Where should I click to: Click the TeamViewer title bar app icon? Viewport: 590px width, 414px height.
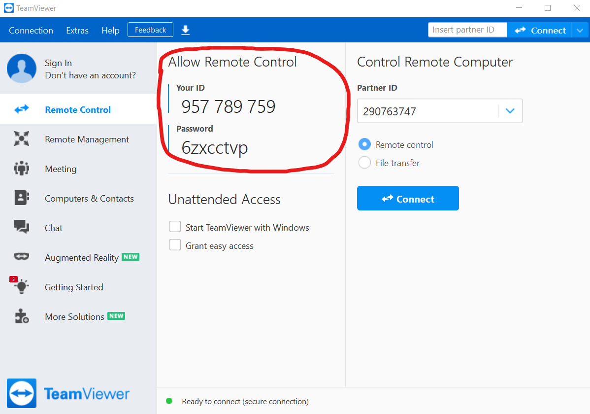(9, 8)
